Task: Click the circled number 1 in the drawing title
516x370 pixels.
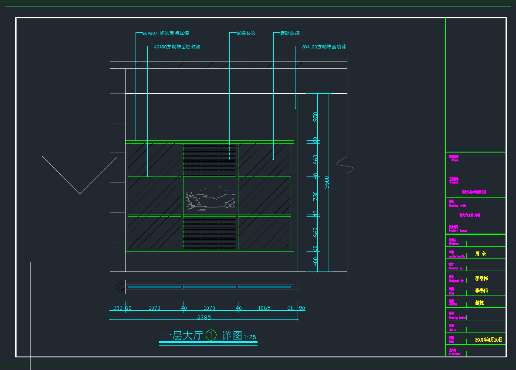Action: point(210,335)
